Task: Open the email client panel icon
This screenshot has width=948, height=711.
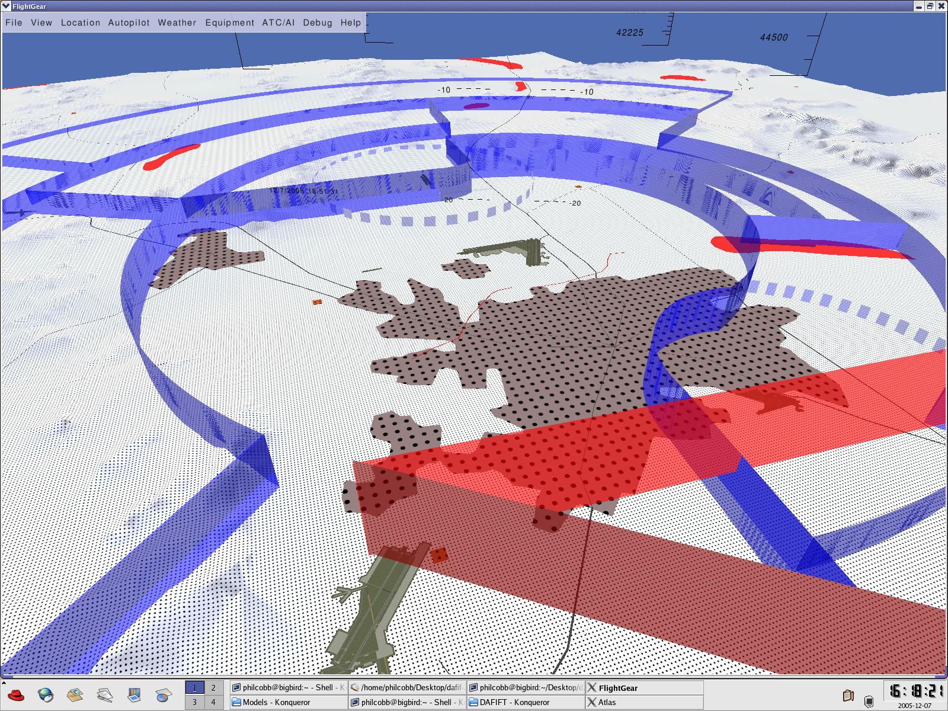Action: (75, 694)
